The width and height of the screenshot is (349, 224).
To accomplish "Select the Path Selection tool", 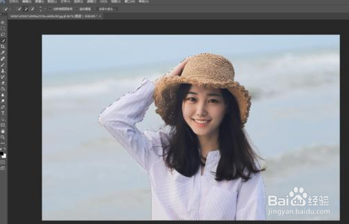I will coord(3,119).
